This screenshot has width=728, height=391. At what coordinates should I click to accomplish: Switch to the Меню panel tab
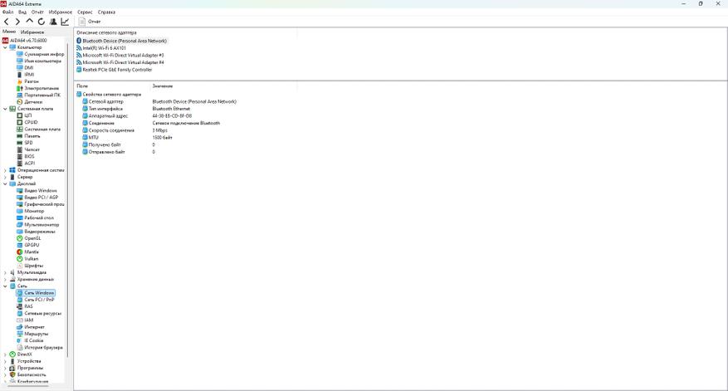coord(9,32)
